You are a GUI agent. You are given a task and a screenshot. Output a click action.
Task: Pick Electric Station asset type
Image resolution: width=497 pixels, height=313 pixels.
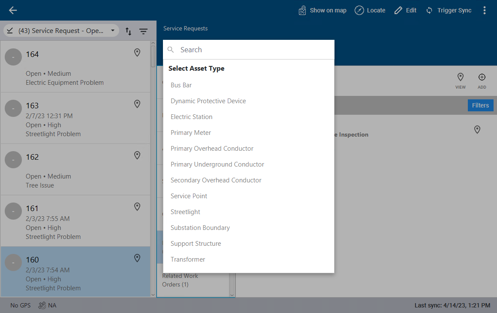(191, 117)
